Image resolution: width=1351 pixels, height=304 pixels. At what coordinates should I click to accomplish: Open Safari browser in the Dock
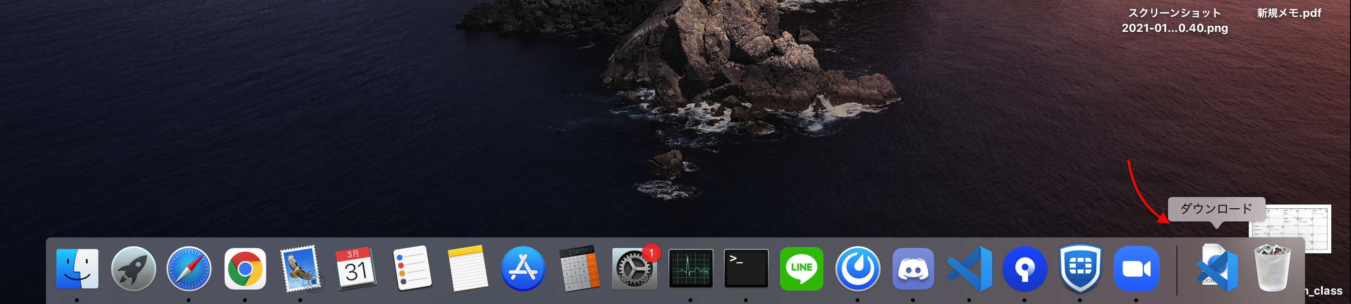click(189, 269)
